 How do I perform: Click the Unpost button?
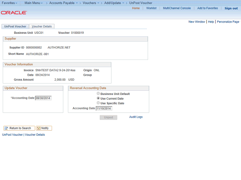(x=108, y=117)
